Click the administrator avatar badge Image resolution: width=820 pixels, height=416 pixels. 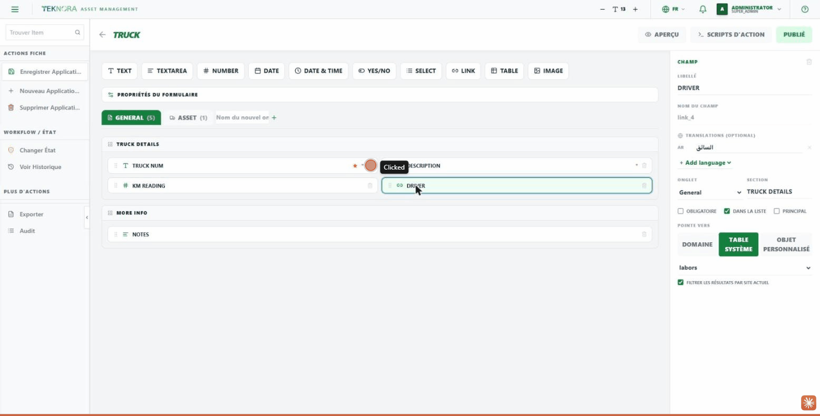(x=722, y=9)
